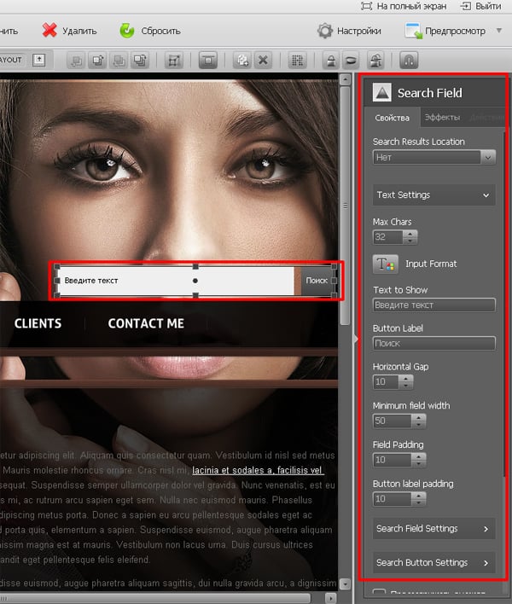Toggle the checkbox below Search Button Settings

point(381,592)
